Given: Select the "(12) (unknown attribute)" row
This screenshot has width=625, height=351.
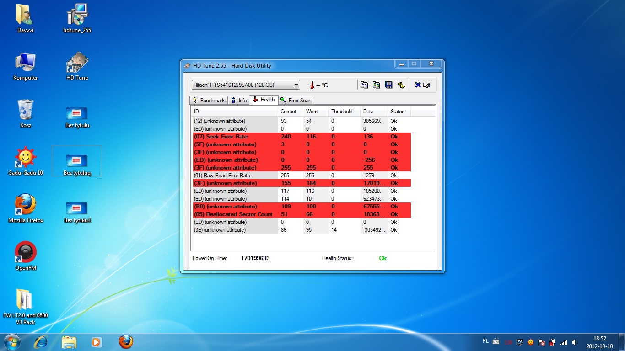Looking at the screenshot, I should click(301, 121).
